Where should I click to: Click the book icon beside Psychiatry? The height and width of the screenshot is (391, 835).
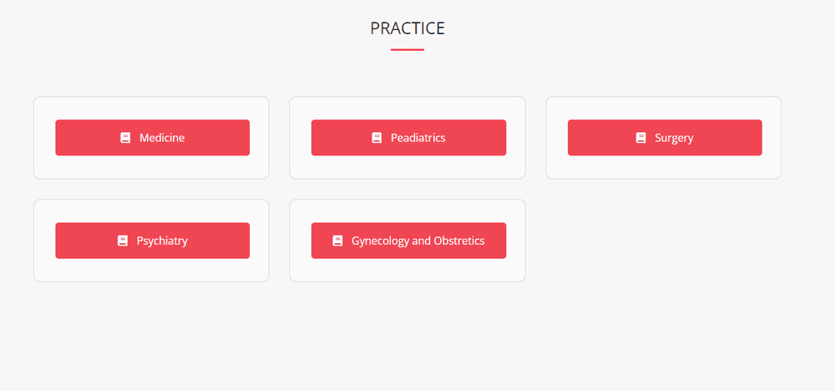[x=123, y=241]
